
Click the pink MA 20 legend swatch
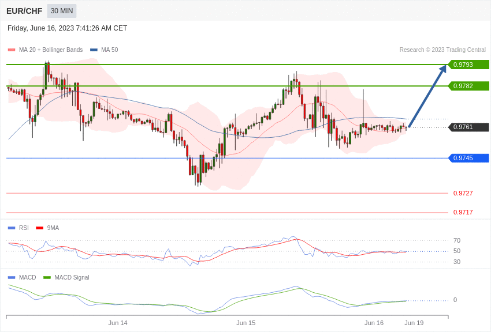pyautogui.click(x=12, y=50)
